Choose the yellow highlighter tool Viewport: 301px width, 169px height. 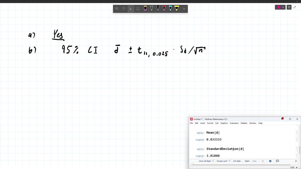click(177, 9)
